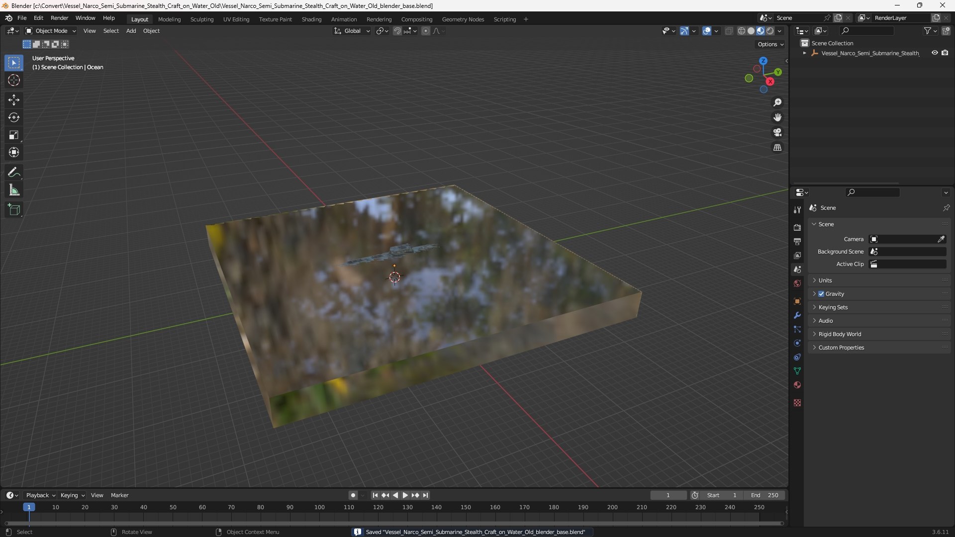Switch to the Shading workspace tab
955x537 pixels.
point(311,19)
